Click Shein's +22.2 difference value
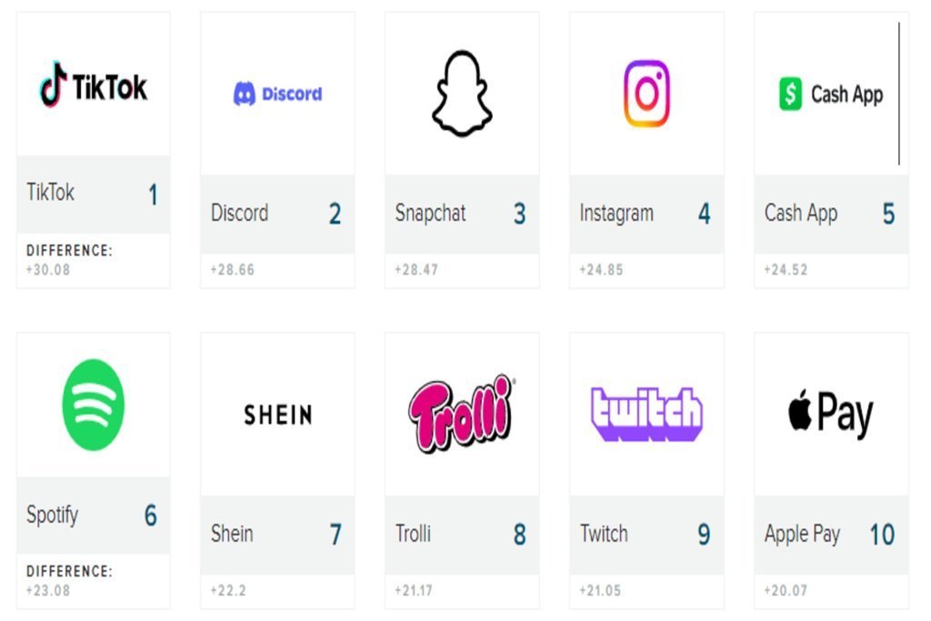Viewport: 931px width, 621px height. [228, 590]
